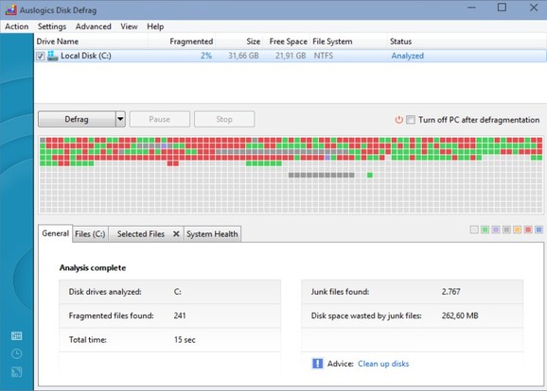
Task: Select the Local Disk (C:) drive row name
Action: 86,56
